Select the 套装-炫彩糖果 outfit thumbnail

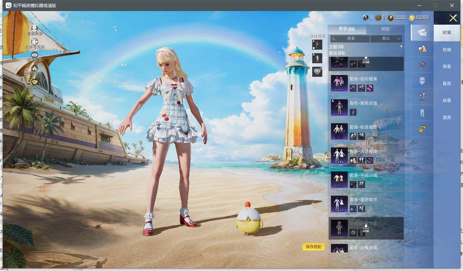[x=339, y=83]
